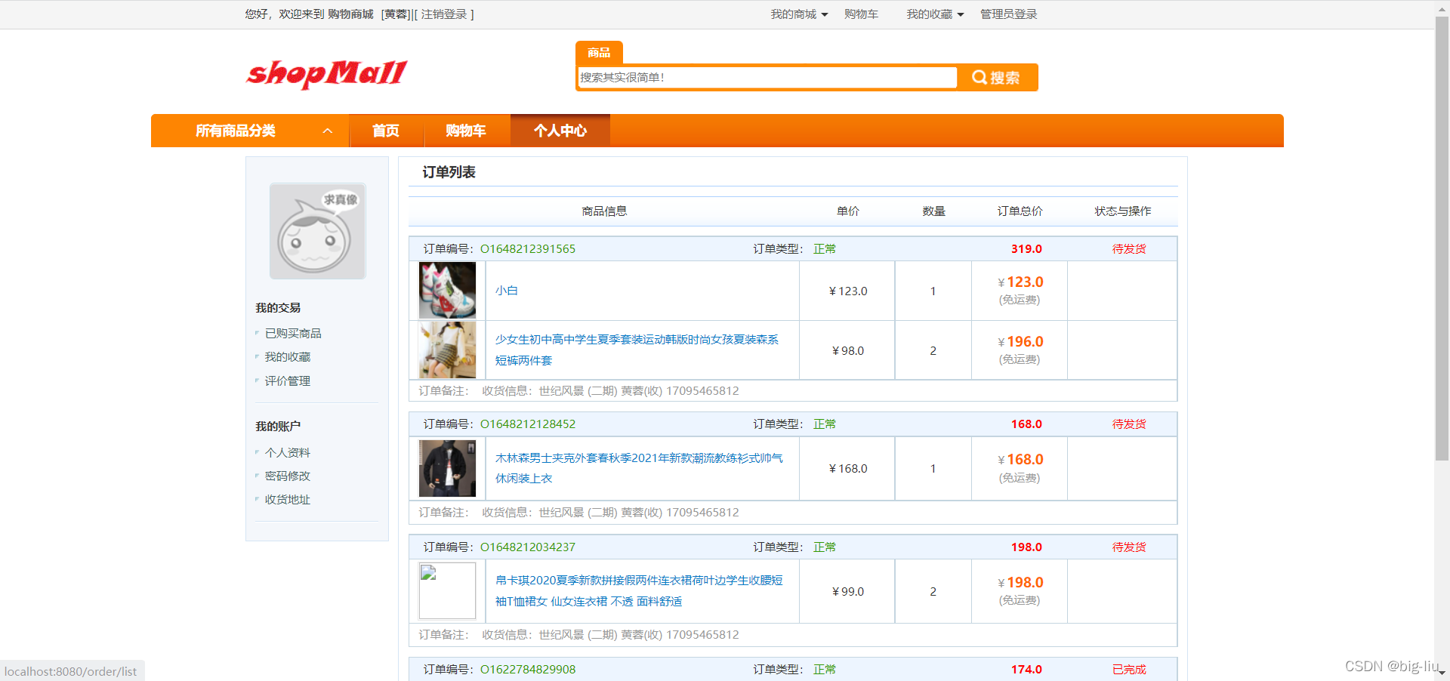Open order number O1622784829908
The image size is (1450, 681).
[x=528, y=670]
